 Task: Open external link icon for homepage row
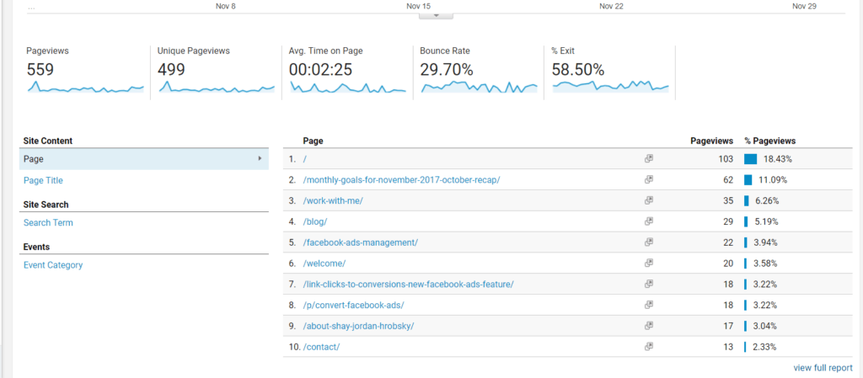coord(649,158)
